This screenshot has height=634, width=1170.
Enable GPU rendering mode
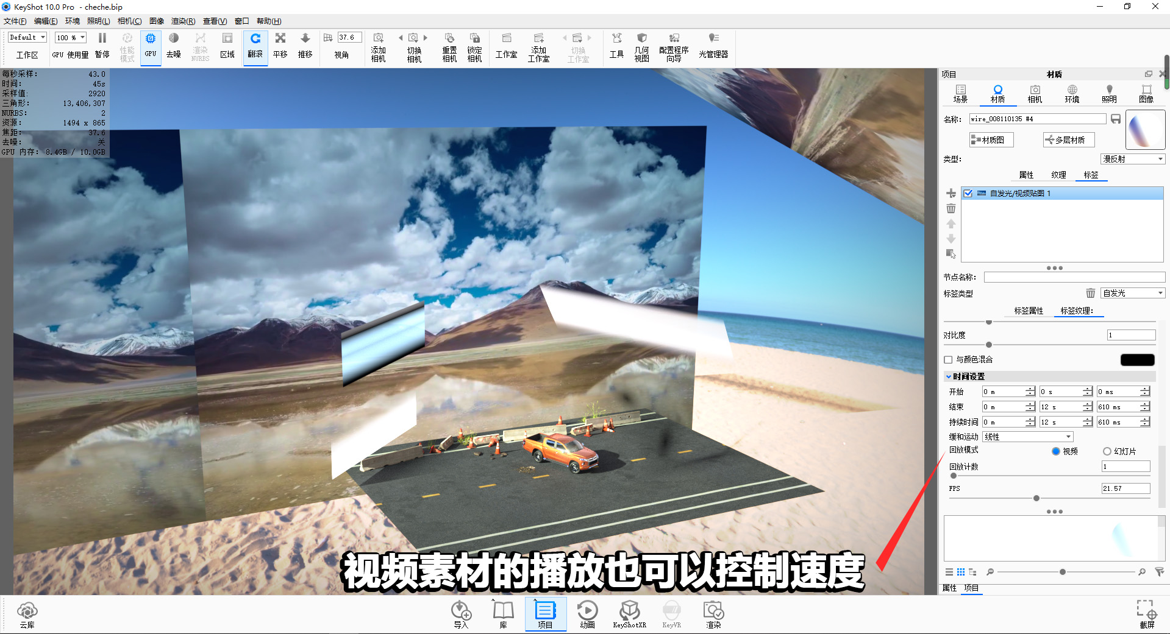pos(150,46)
